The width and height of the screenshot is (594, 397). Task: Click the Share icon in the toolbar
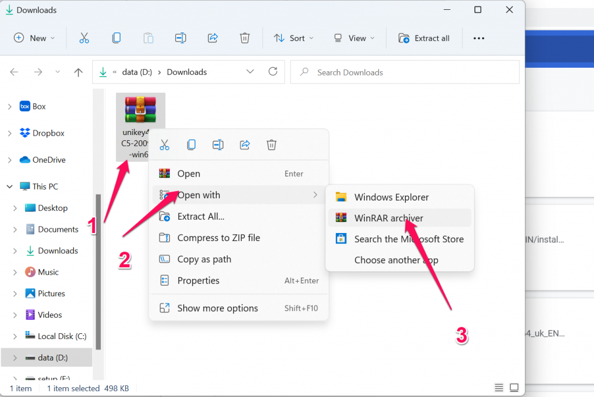click(x=212, y=38)
